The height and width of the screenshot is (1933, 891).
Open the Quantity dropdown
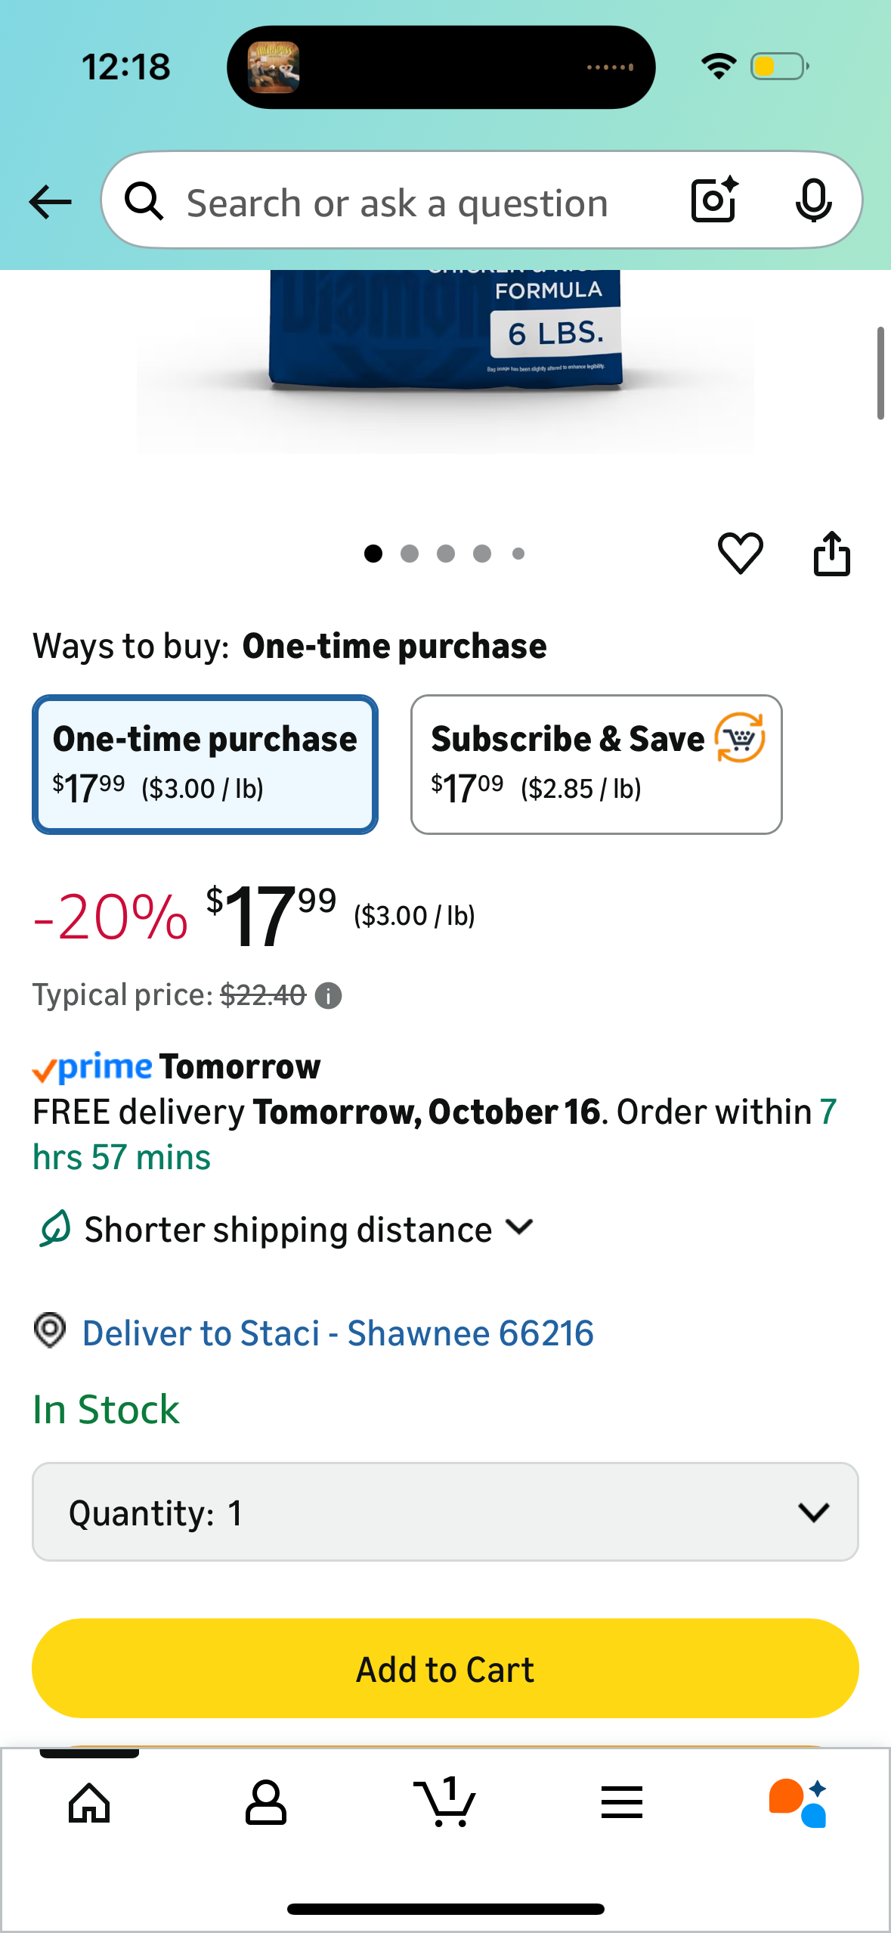445,1512
